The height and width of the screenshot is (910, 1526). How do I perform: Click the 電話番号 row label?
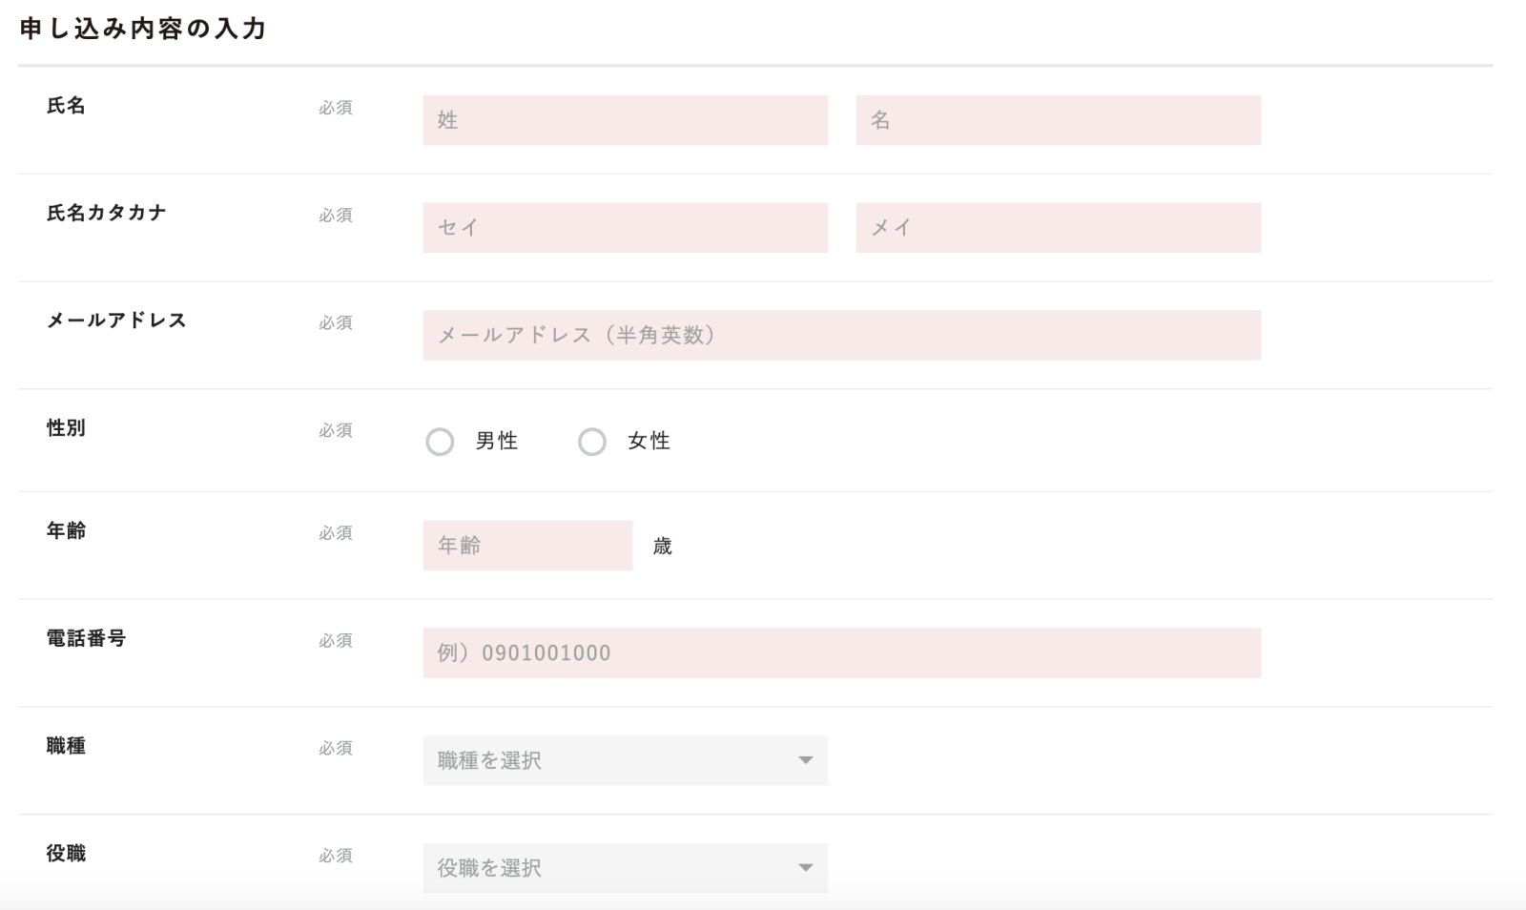pos(87,638)
